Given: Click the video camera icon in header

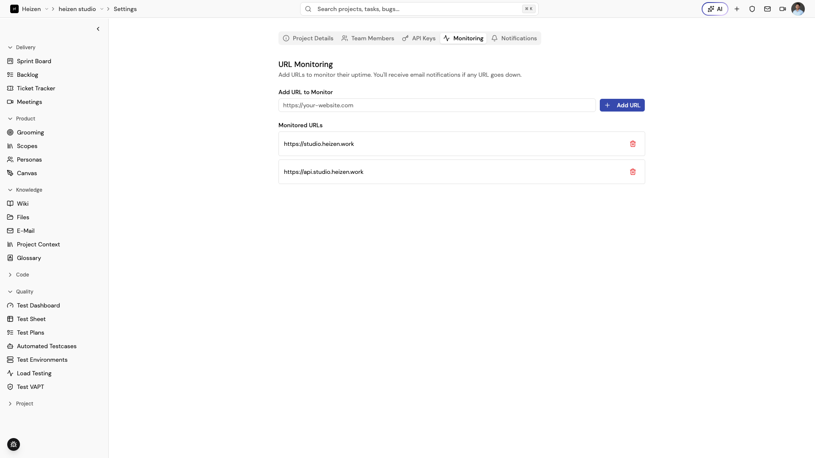Looking at the screenshot, I should (x=783, y=9).
